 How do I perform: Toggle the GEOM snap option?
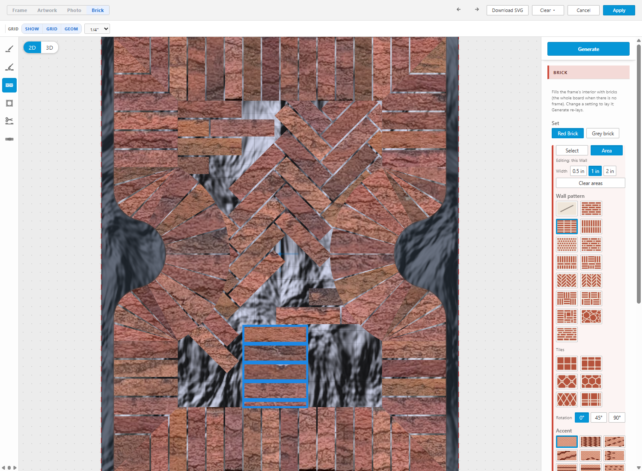71,29
